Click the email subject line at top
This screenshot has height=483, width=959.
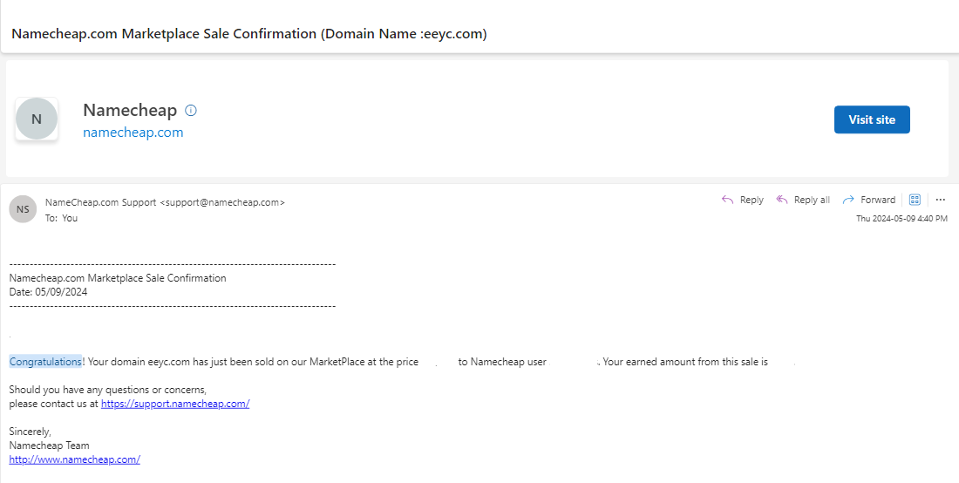249,34
